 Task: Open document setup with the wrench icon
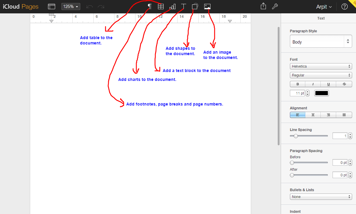click(x=275, y=6)
